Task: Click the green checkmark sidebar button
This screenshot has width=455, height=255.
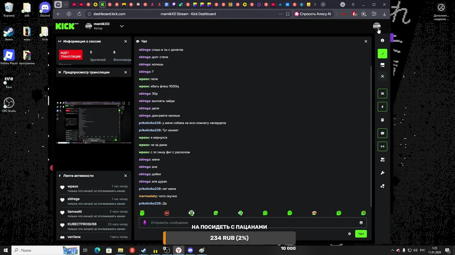Action: click(382, 53)
